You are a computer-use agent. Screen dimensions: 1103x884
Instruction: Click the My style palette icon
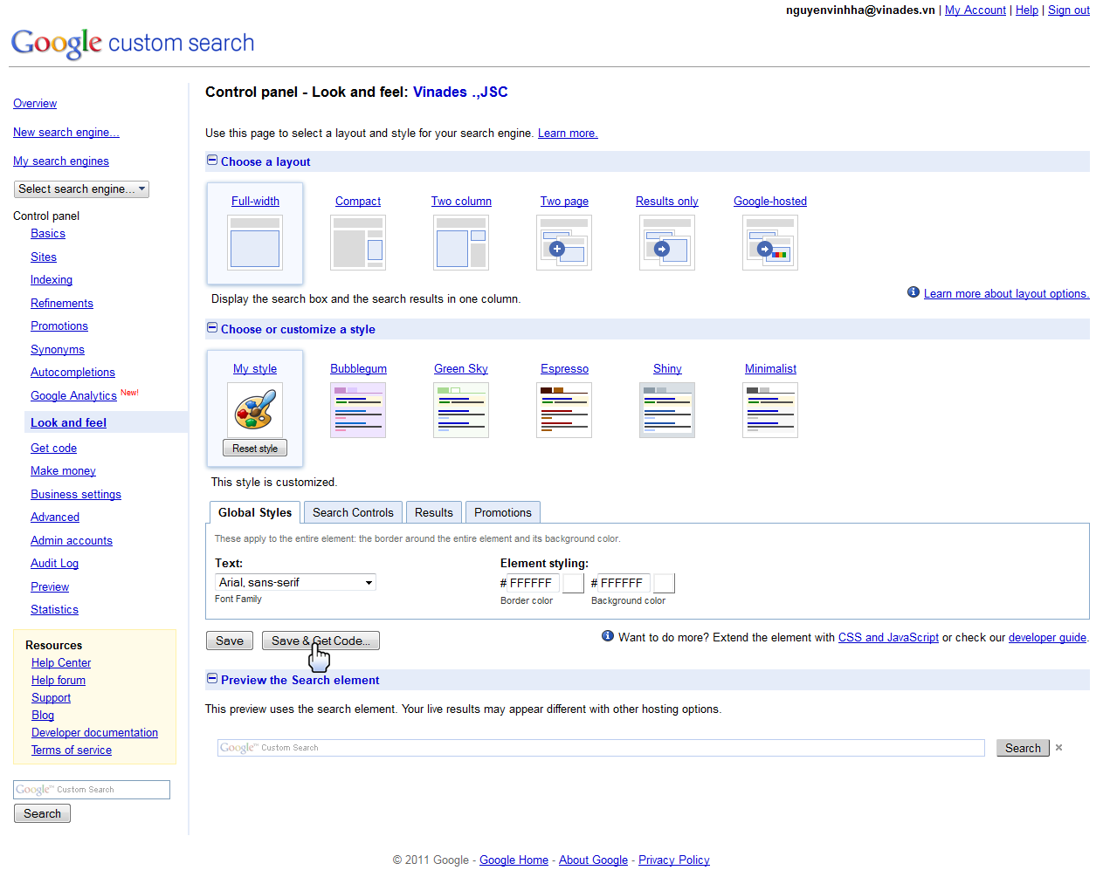[255, 410]
